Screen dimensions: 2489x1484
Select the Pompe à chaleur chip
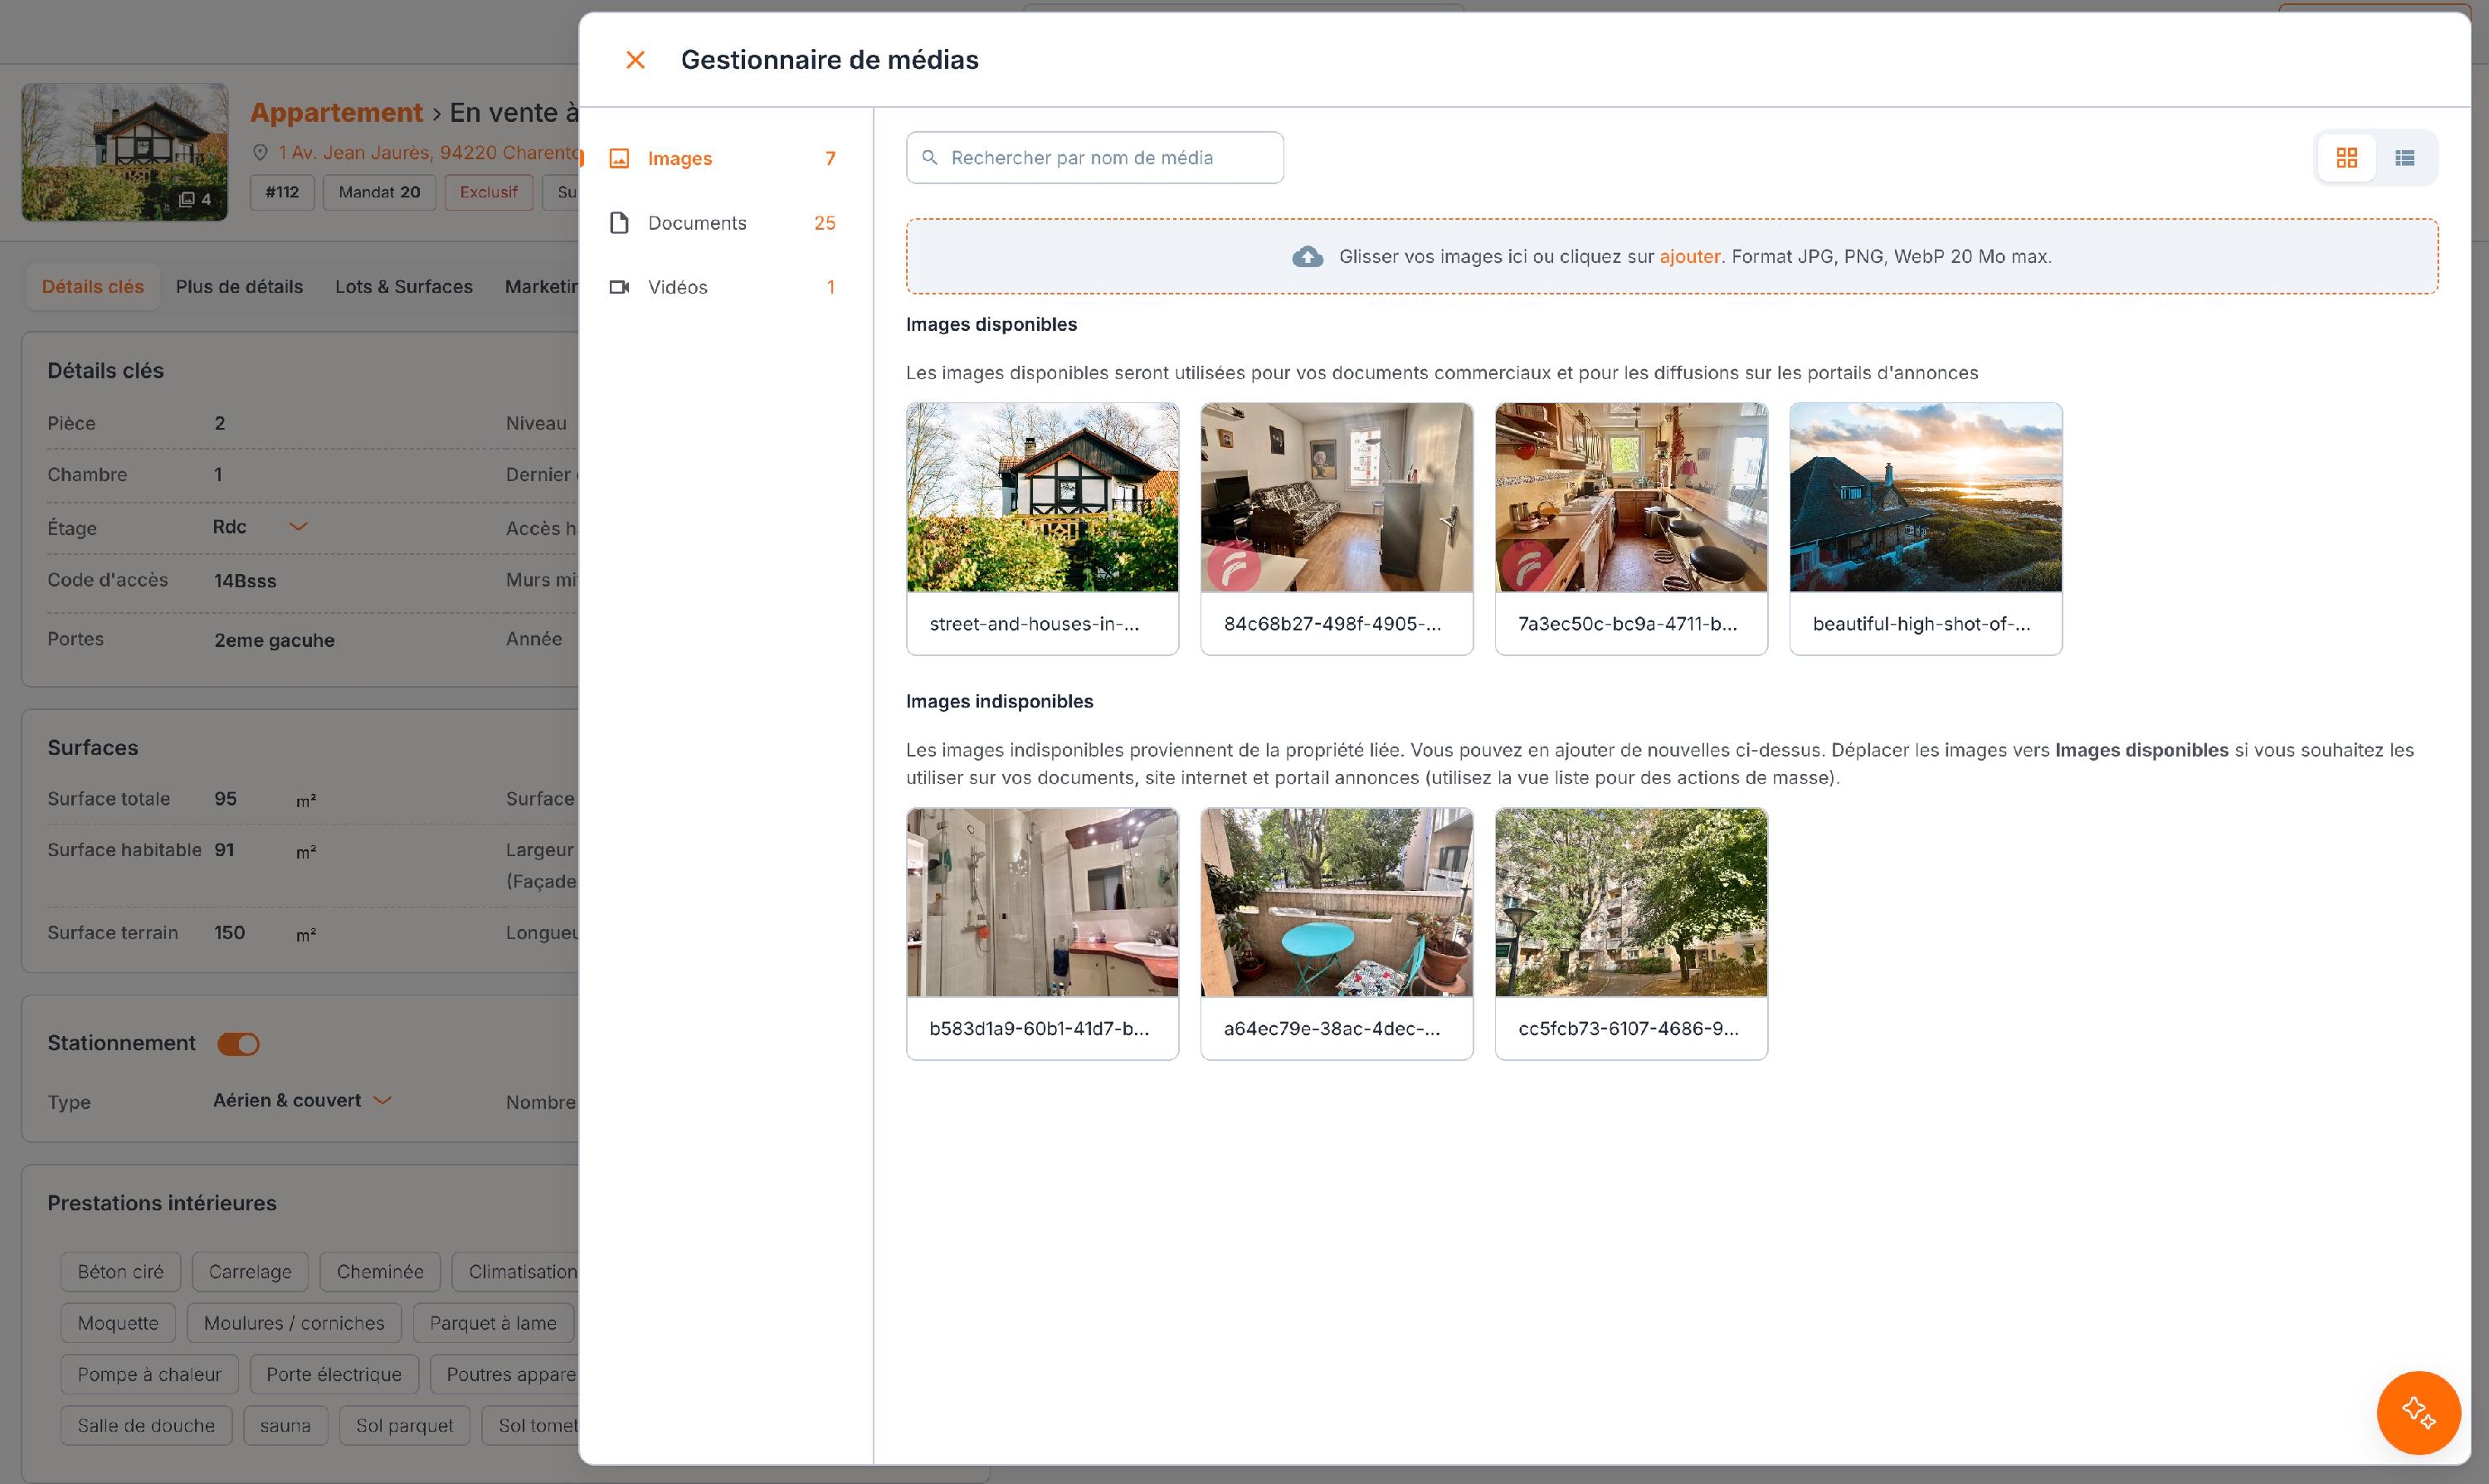(x=149, y=1375)
